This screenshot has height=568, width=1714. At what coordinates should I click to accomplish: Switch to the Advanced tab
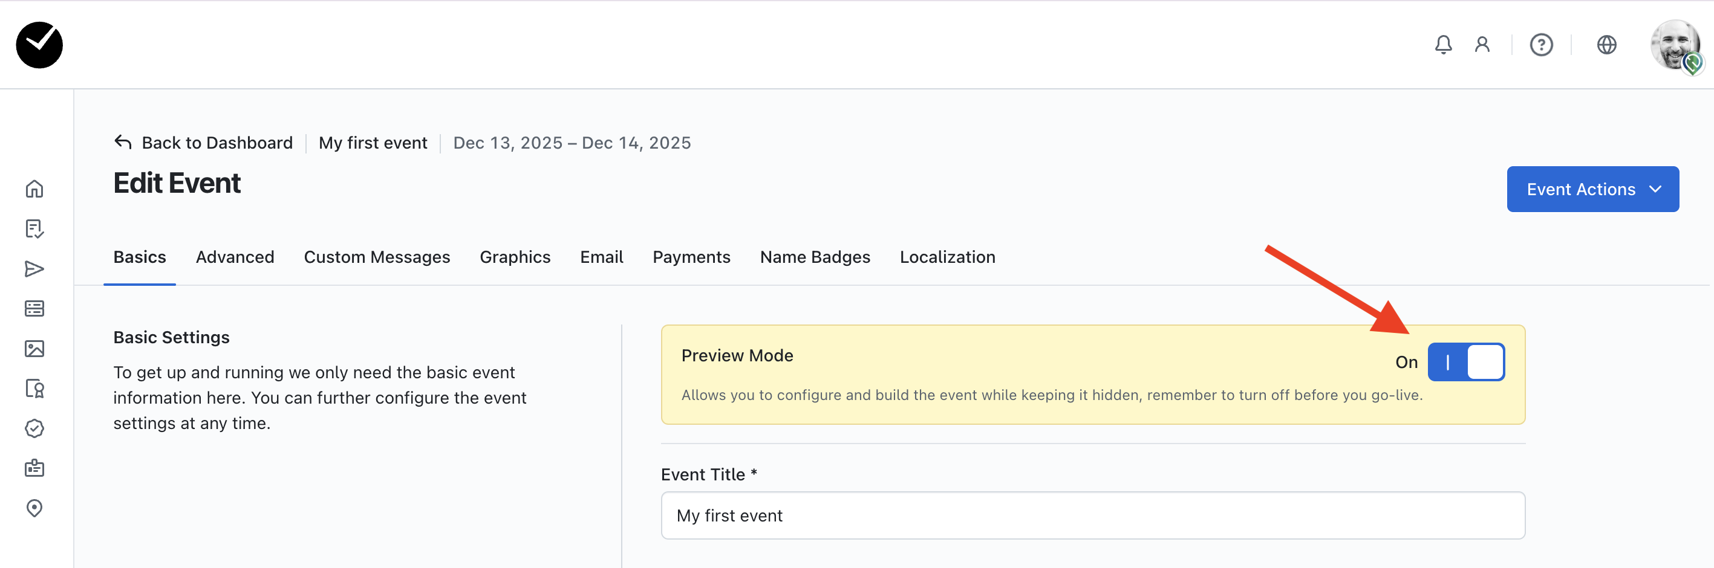235,257
